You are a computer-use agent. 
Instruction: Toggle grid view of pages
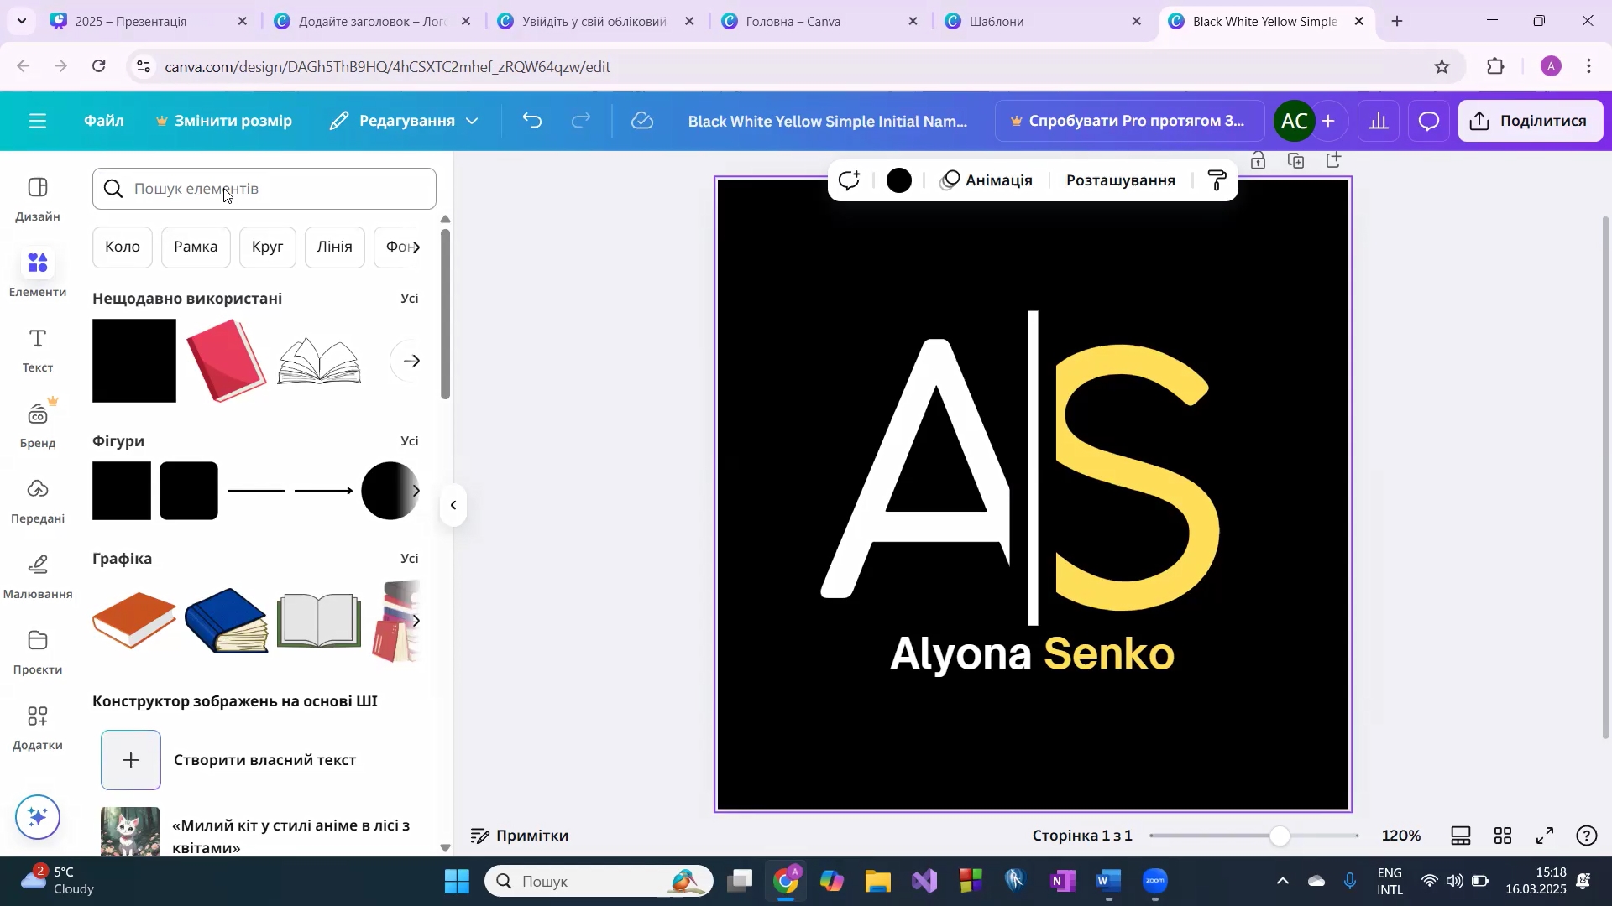coord(1503,836)
